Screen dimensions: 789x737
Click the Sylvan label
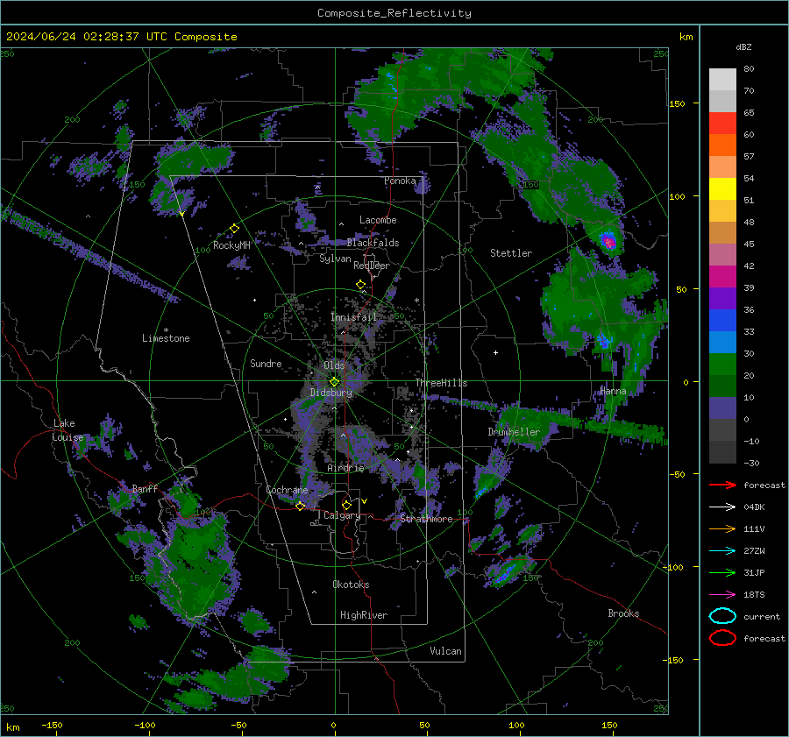(335, 259)
